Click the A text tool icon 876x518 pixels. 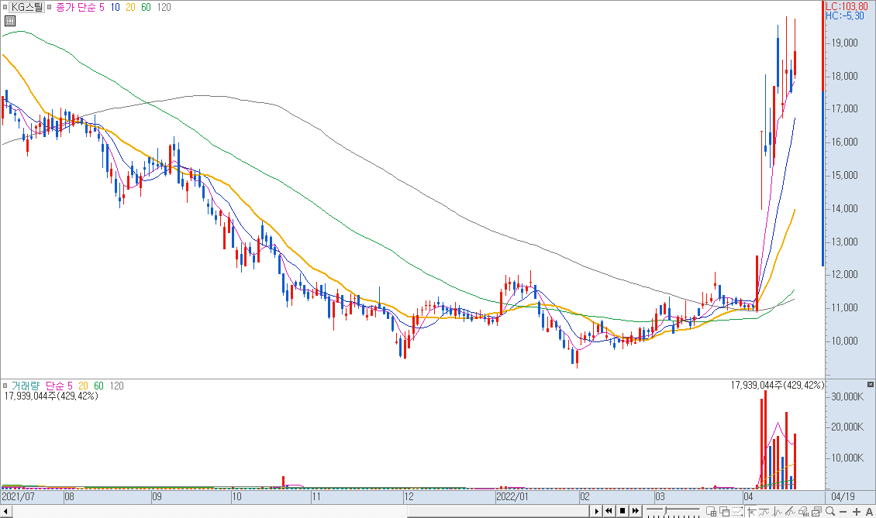(869, 512)
